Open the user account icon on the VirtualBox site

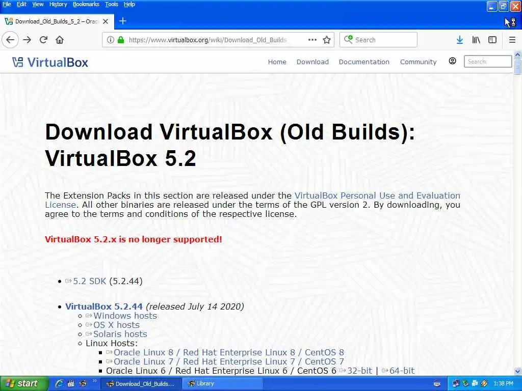click(453, 61)
